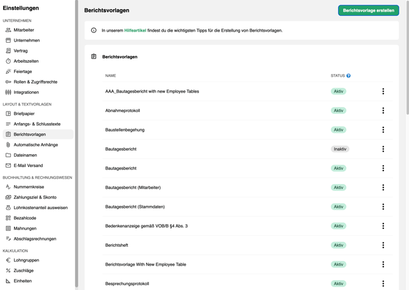Viewport: 409px width, 290px height.
Task: Click the Integrationen sliders icon
Action: point(9,92)
